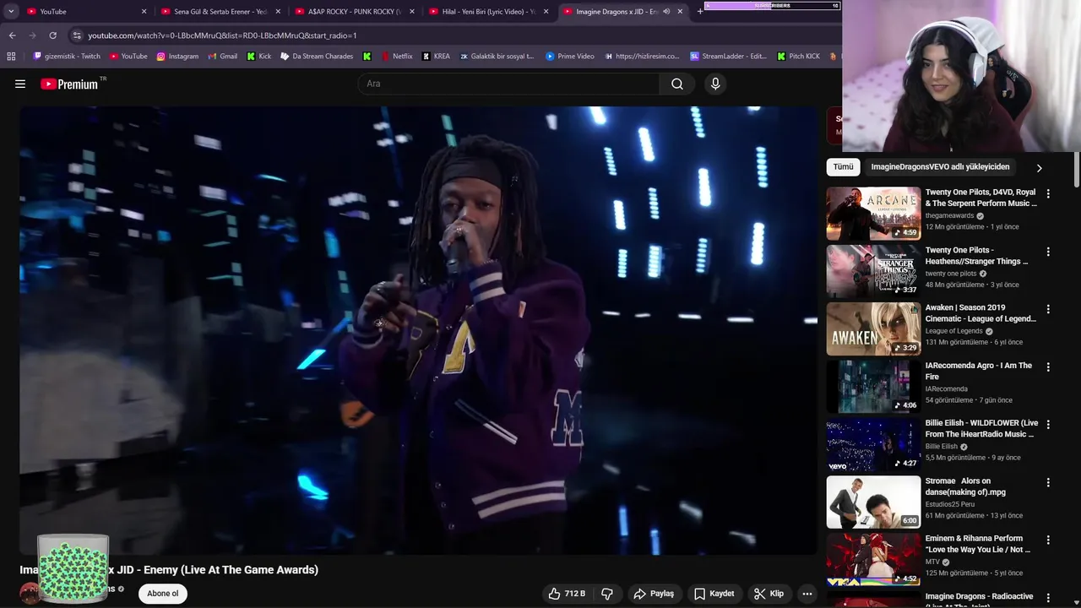This screenshot has height=608, width=1081.
Task: Click the recommendations sidebar scrollbar
Action: point(1077,169)
